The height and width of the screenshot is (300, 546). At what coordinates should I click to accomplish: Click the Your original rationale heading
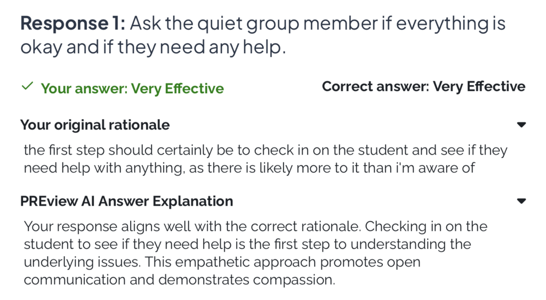pyautogui.click(x=95, y=125)
